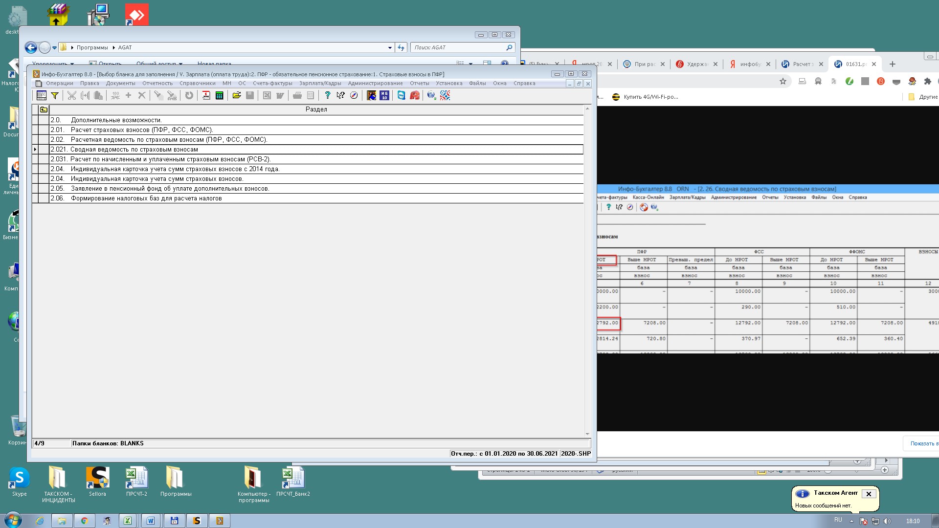Viewport: 939px width, 528px height.
Task: Select row 2.01 Расчет страховых взносов
Action: 316,130
